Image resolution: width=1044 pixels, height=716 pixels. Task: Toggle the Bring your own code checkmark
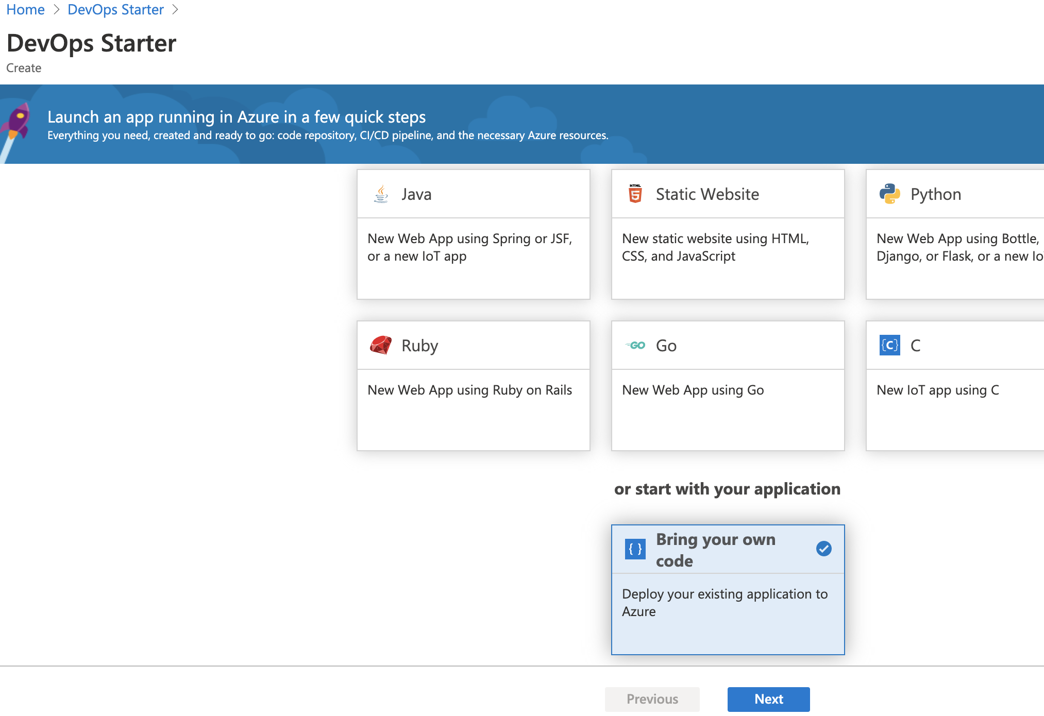(823, 549)
